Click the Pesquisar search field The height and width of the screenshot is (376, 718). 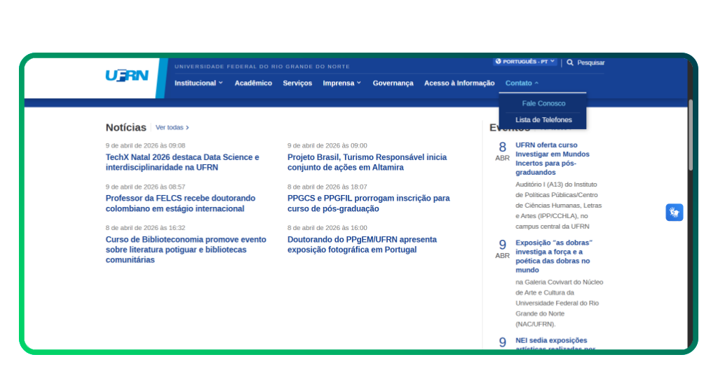click(x=590, y=62)
